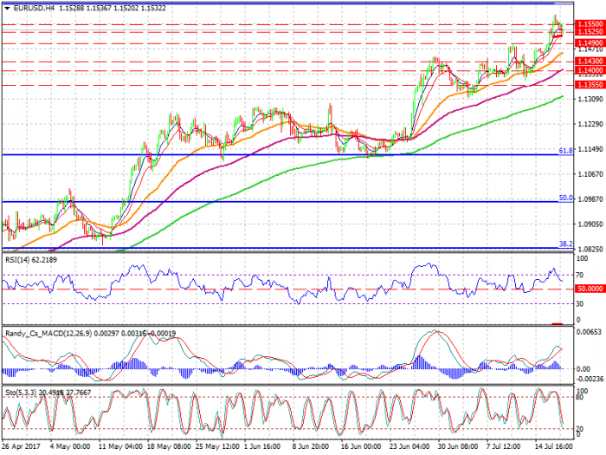Click the red 1.14900 price level label
This screenshot has width=606, height=455.
coord(590,43)
